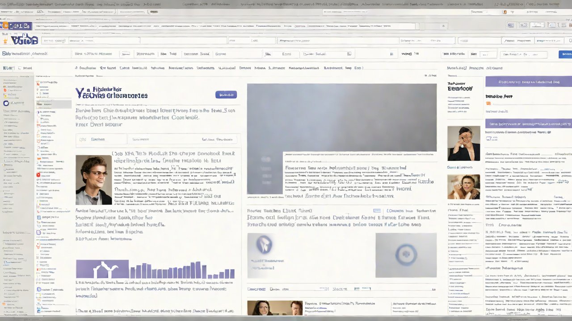The image size is (572, 321).
Task: Toggle the small checkbox in the left panel header
Action: (19, 68)
